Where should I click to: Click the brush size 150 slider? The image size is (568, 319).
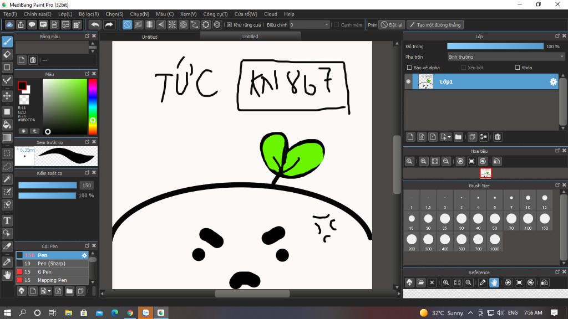(48, 185)
